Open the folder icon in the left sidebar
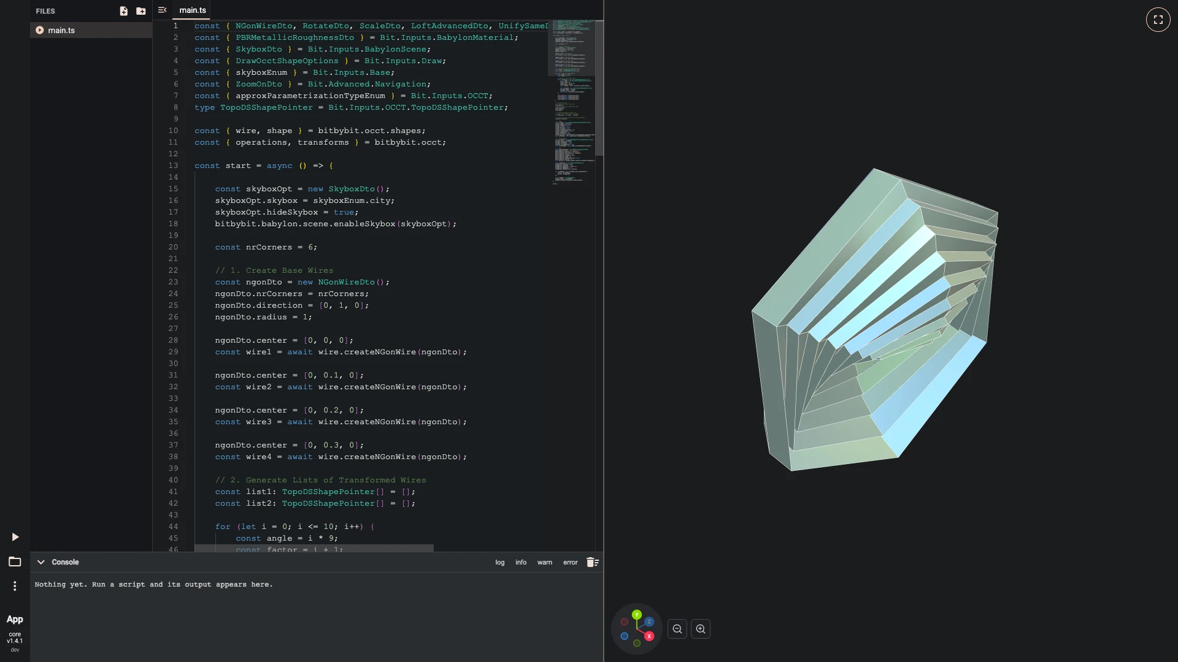1178x662 pixels. coord(15,561)
